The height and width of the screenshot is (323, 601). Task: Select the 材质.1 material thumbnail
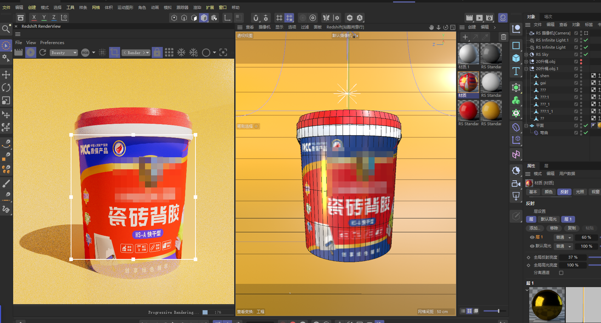click(468, 54)
